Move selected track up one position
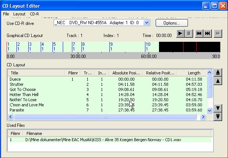Viewport: 228px width, 158px height. click(218, 81)
